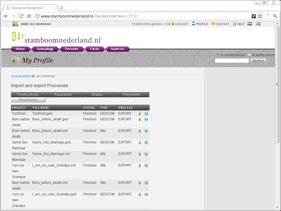Open the Genealogy menu
The image size is (281, 211).
(45, 49)
